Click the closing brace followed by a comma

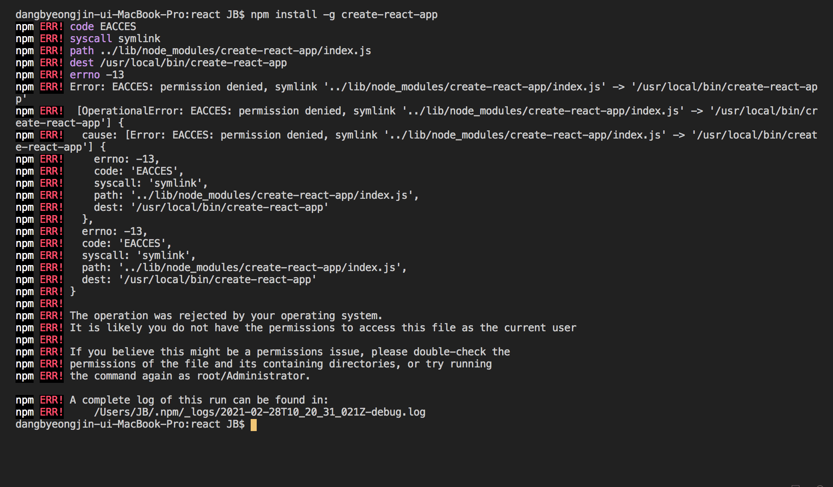(x=87, y=219)
